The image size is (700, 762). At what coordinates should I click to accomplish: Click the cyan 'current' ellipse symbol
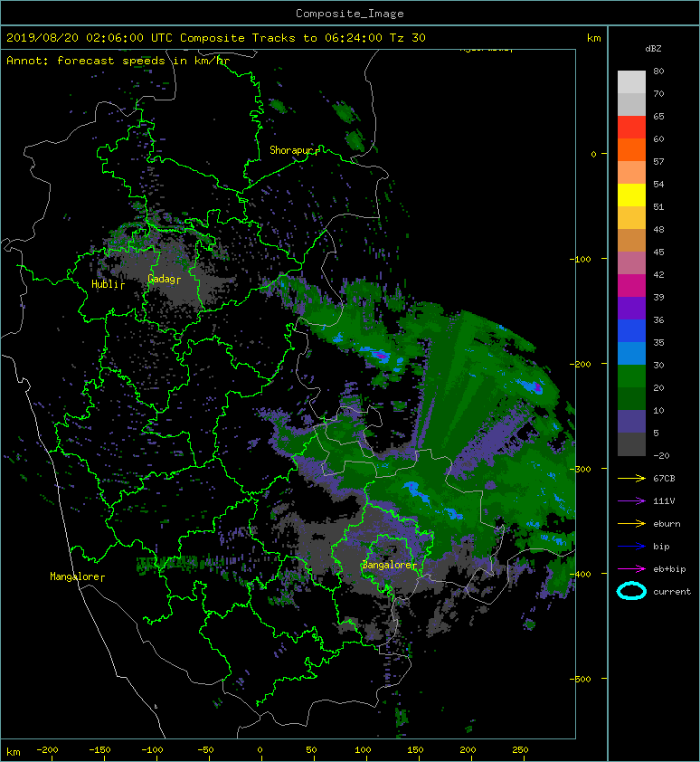point(631,591)
